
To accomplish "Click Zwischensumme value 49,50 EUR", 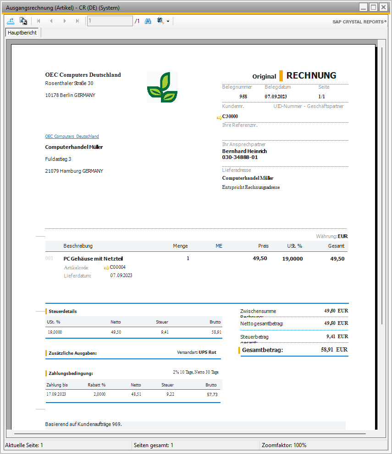I will click(x=336, y=311).
